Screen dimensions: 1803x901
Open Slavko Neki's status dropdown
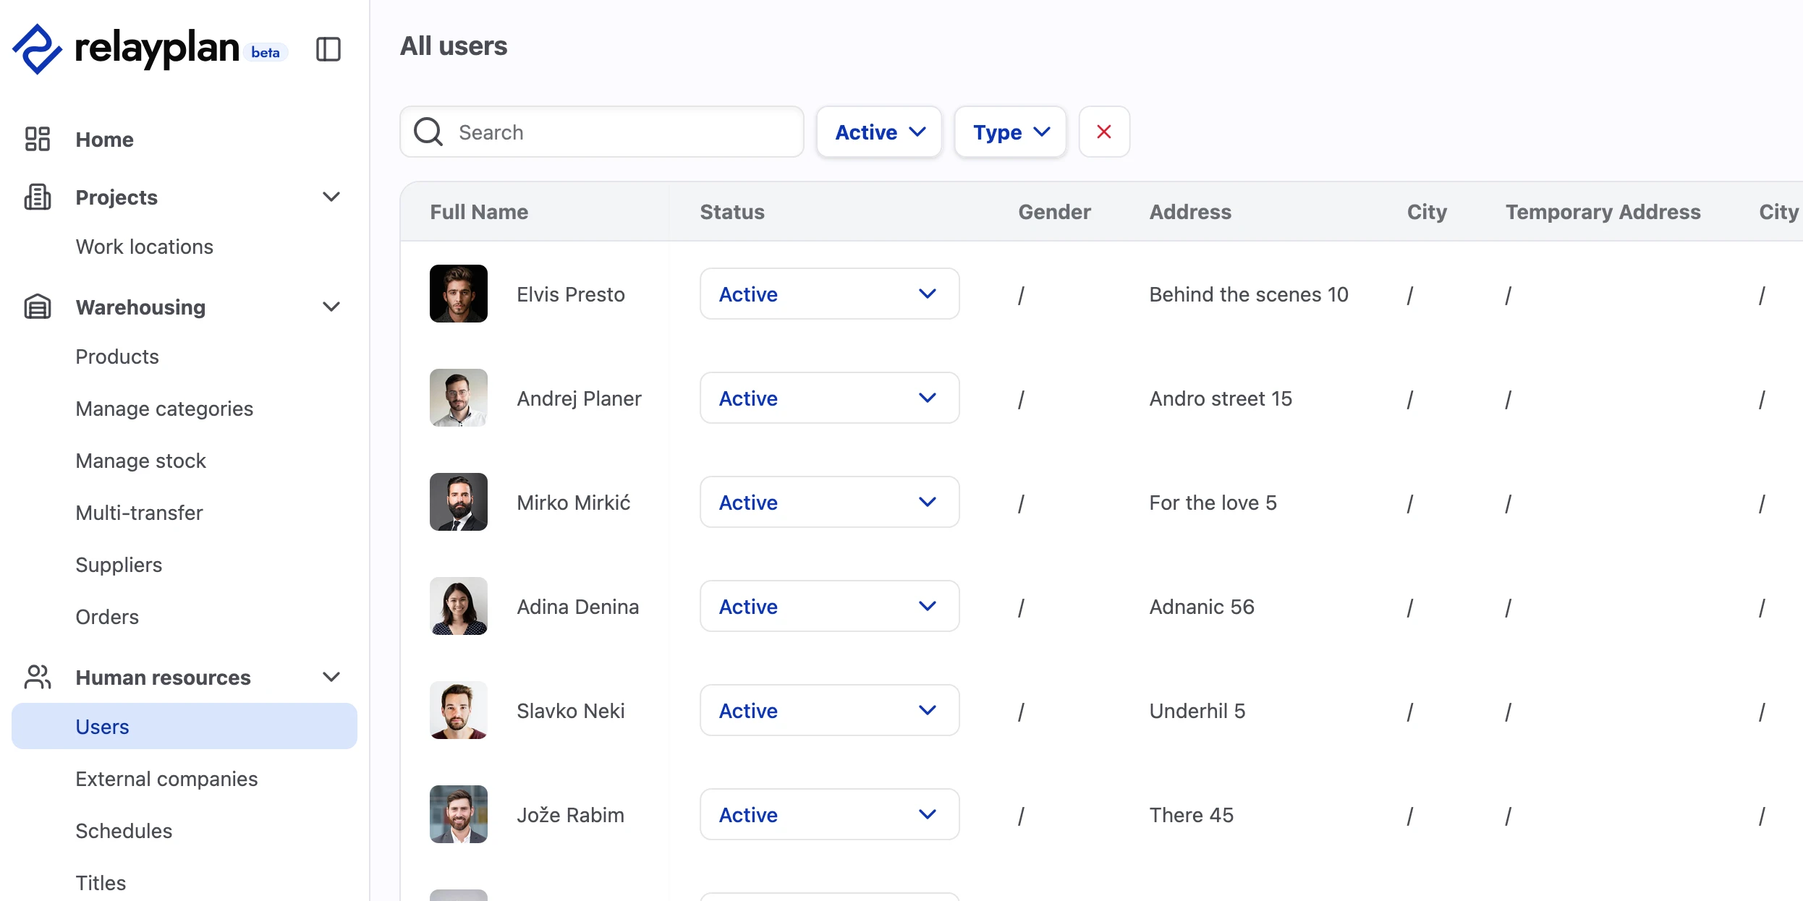pos(830,710)
